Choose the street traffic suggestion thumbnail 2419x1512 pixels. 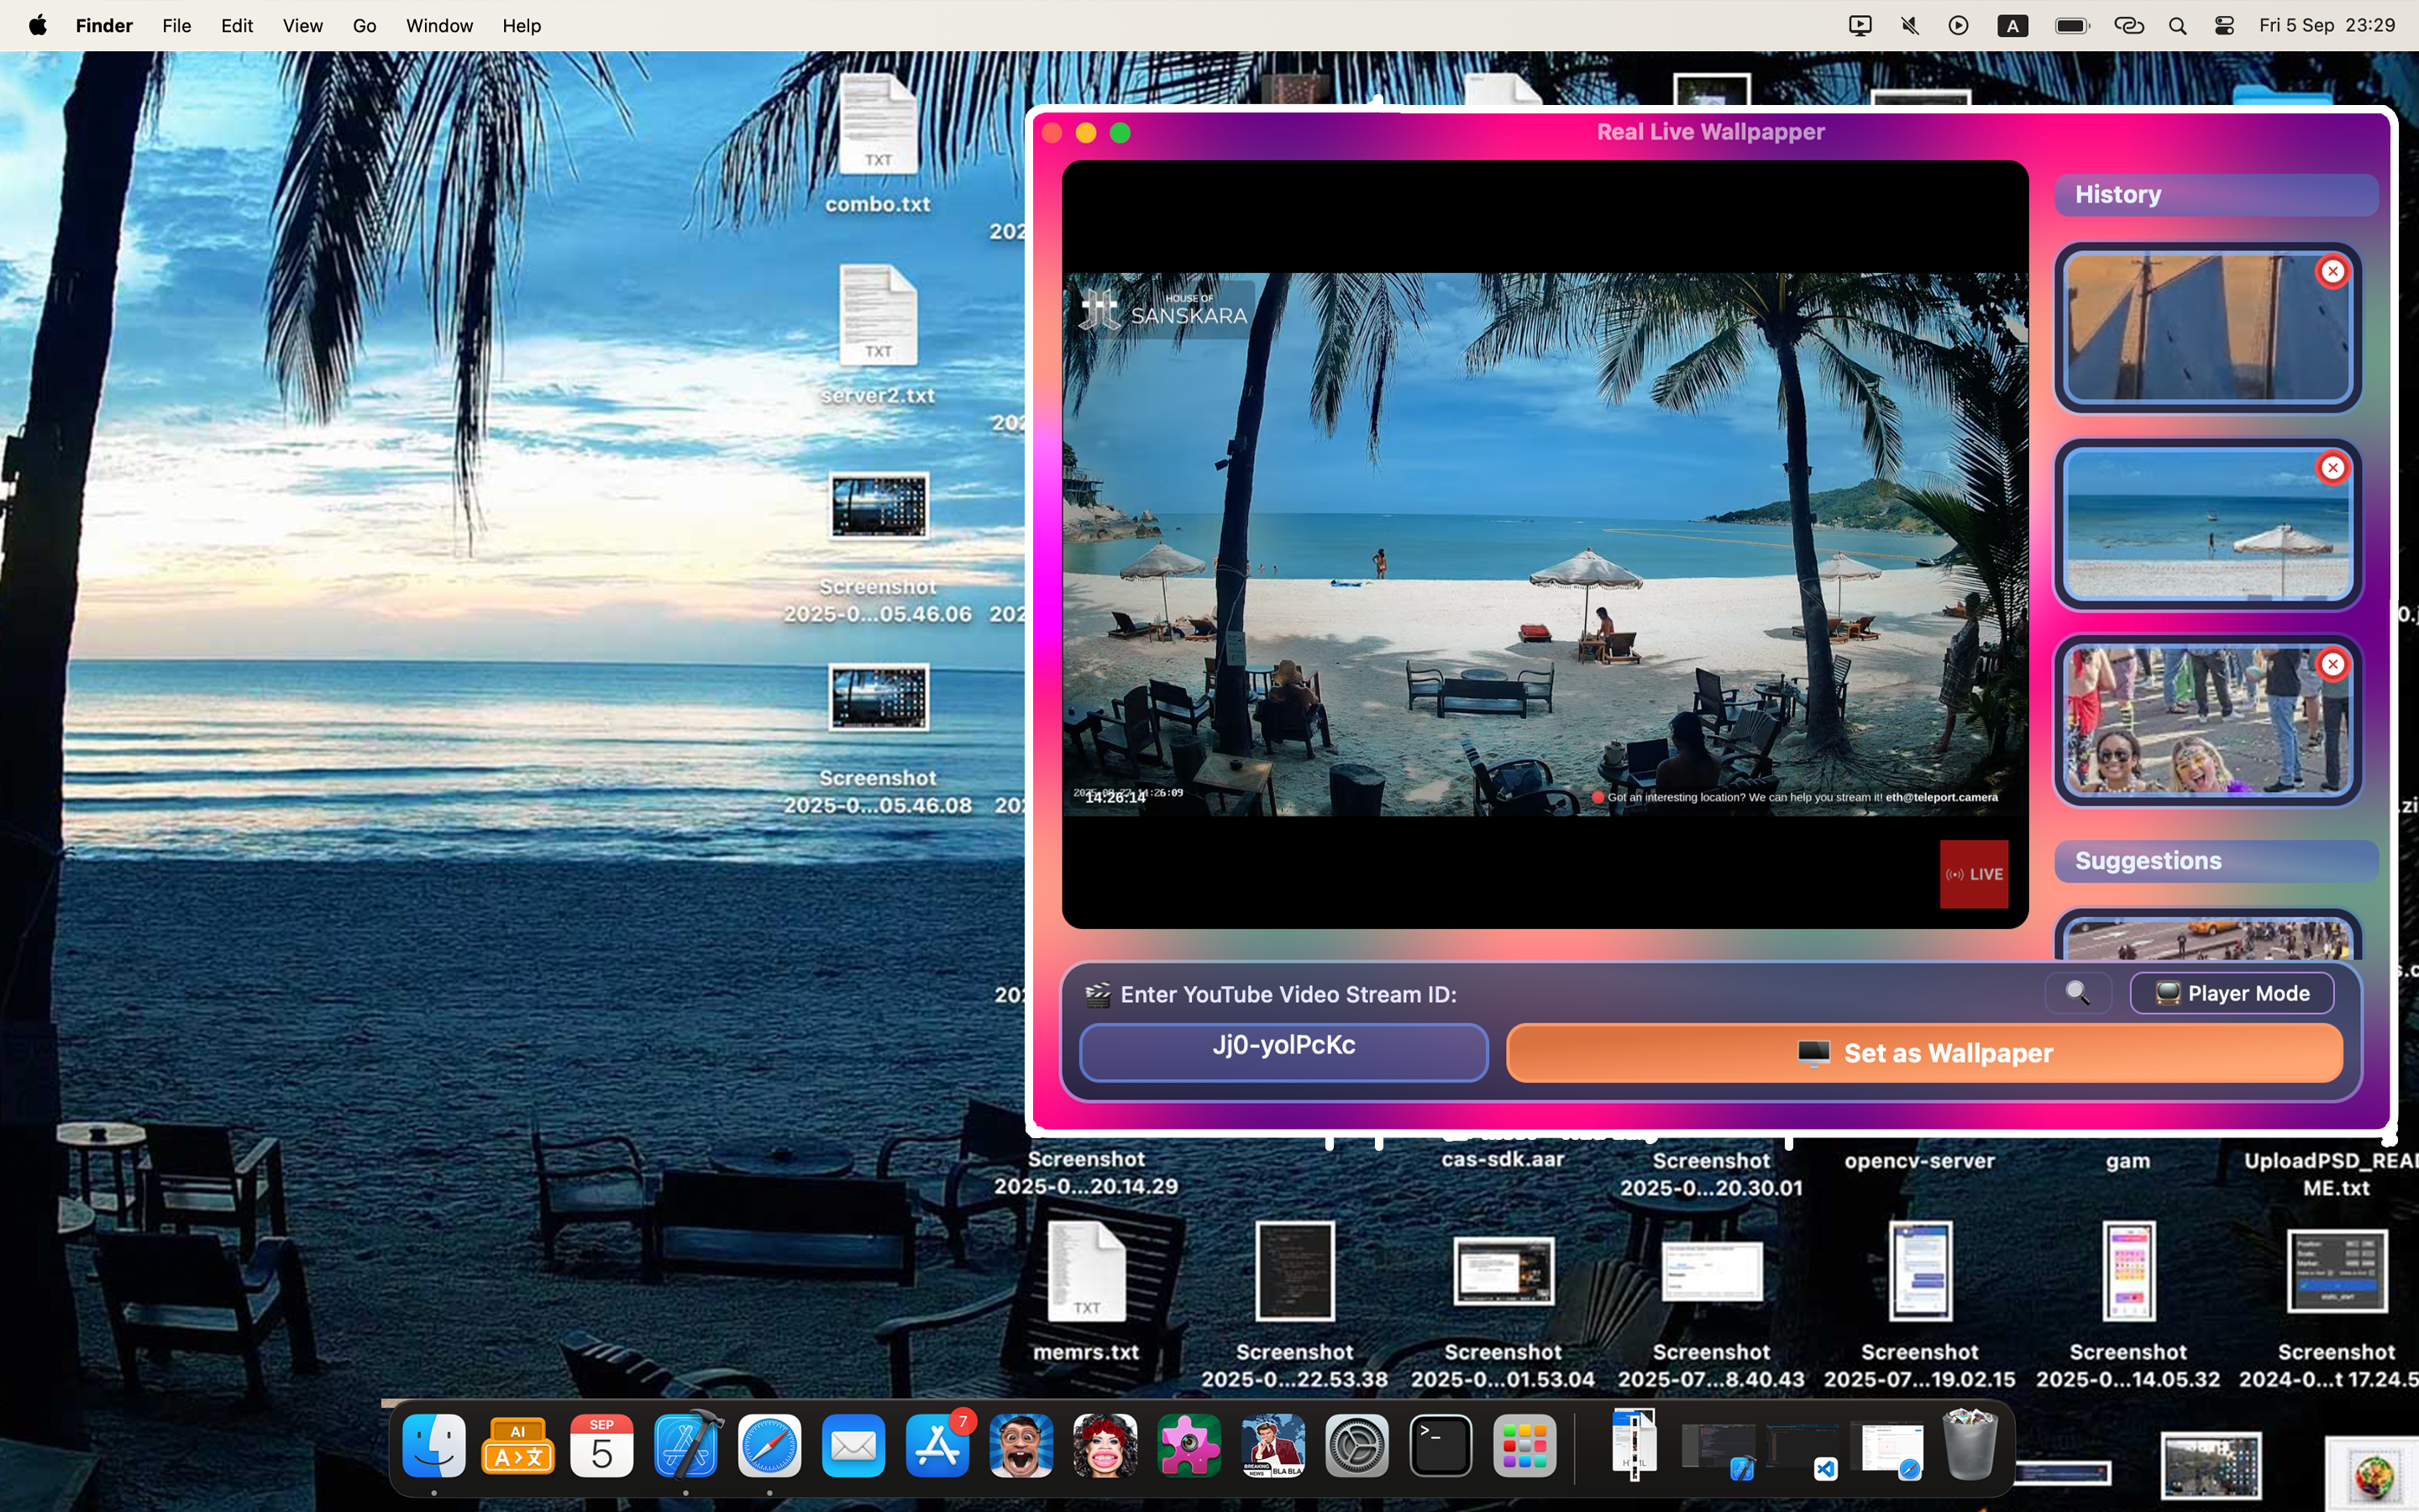2207,940
